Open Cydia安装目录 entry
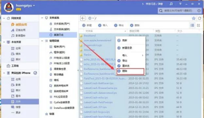This screenshot has width=204, height=118. (x=60, y=102)
